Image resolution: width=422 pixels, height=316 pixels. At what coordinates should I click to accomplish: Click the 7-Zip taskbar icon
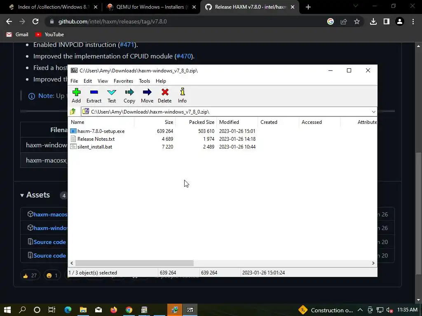pos(190,310)
